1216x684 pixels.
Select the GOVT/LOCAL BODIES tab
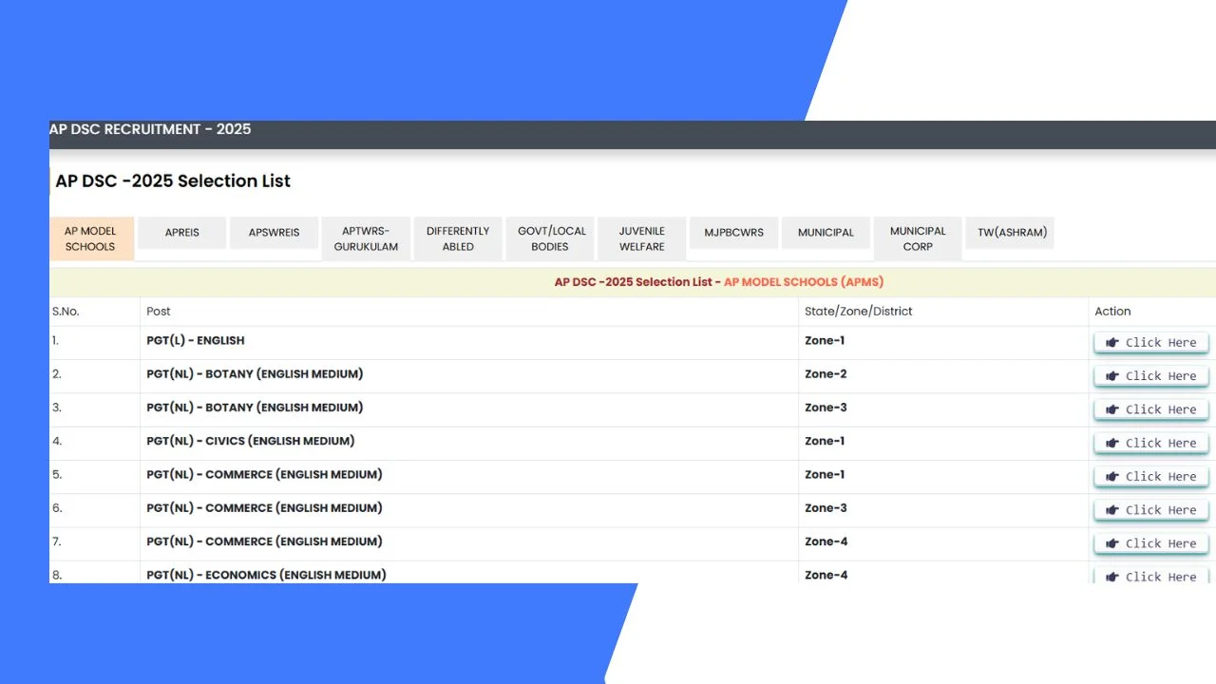point(550,238)
